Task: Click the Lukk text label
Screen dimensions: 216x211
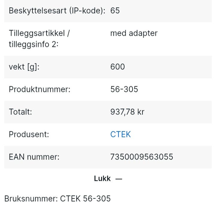Action: point(102,179)
